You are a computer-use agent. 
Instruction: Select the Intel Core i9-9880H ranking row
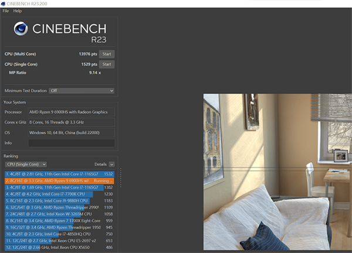[59, 200]
